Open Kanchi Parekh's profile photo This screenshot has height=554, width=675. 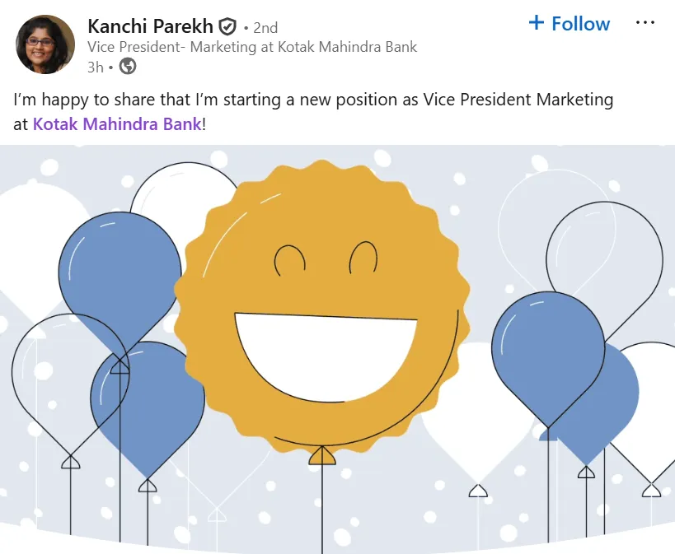point(45,44)
